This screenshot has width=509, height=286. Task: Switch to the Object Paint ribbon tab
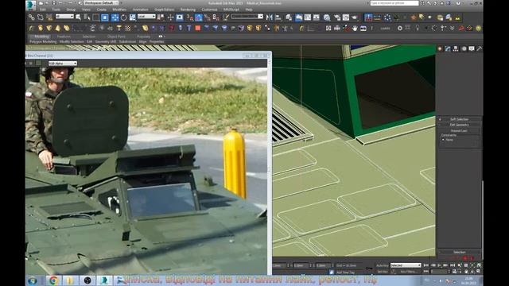coord(116,37)
